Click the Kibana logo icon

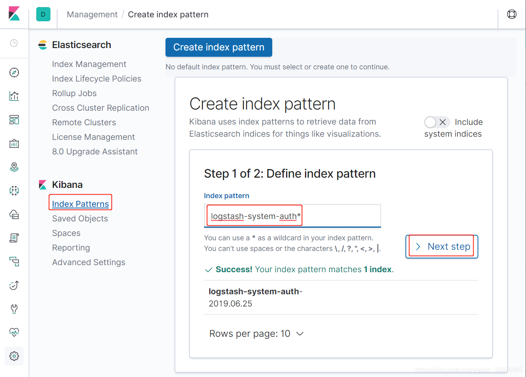pos(14,14)
